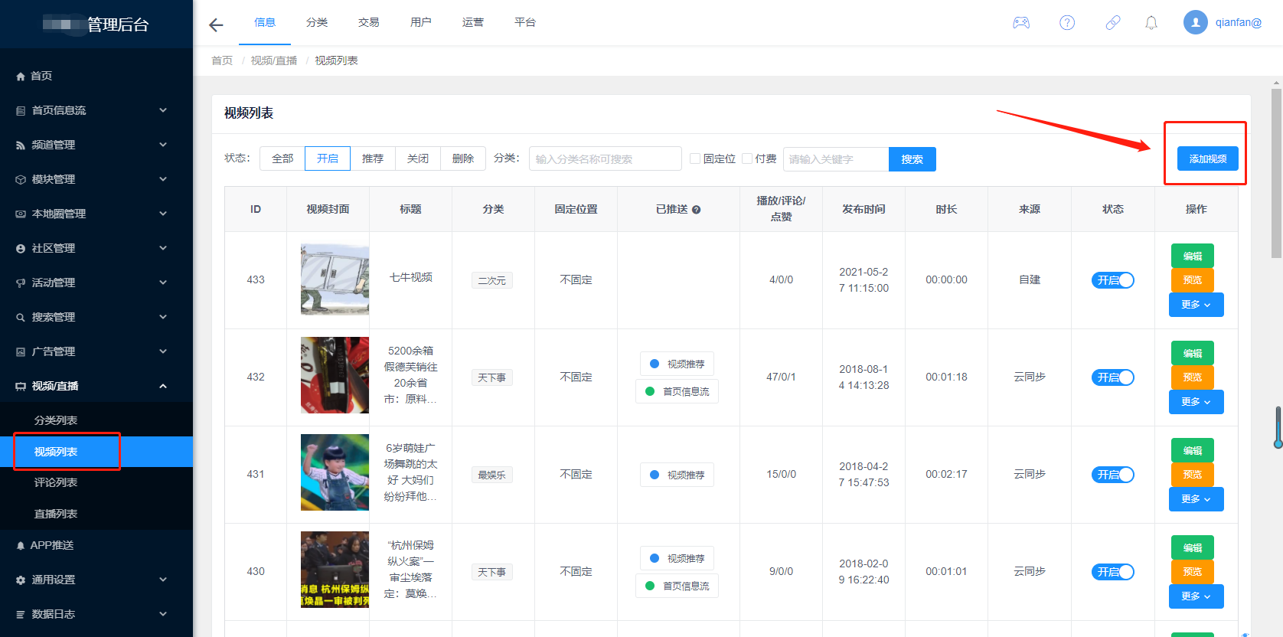This screenshot has width=1283, height=637.
Task: Click the 广告管理 image icon
Action: point(21,352)
